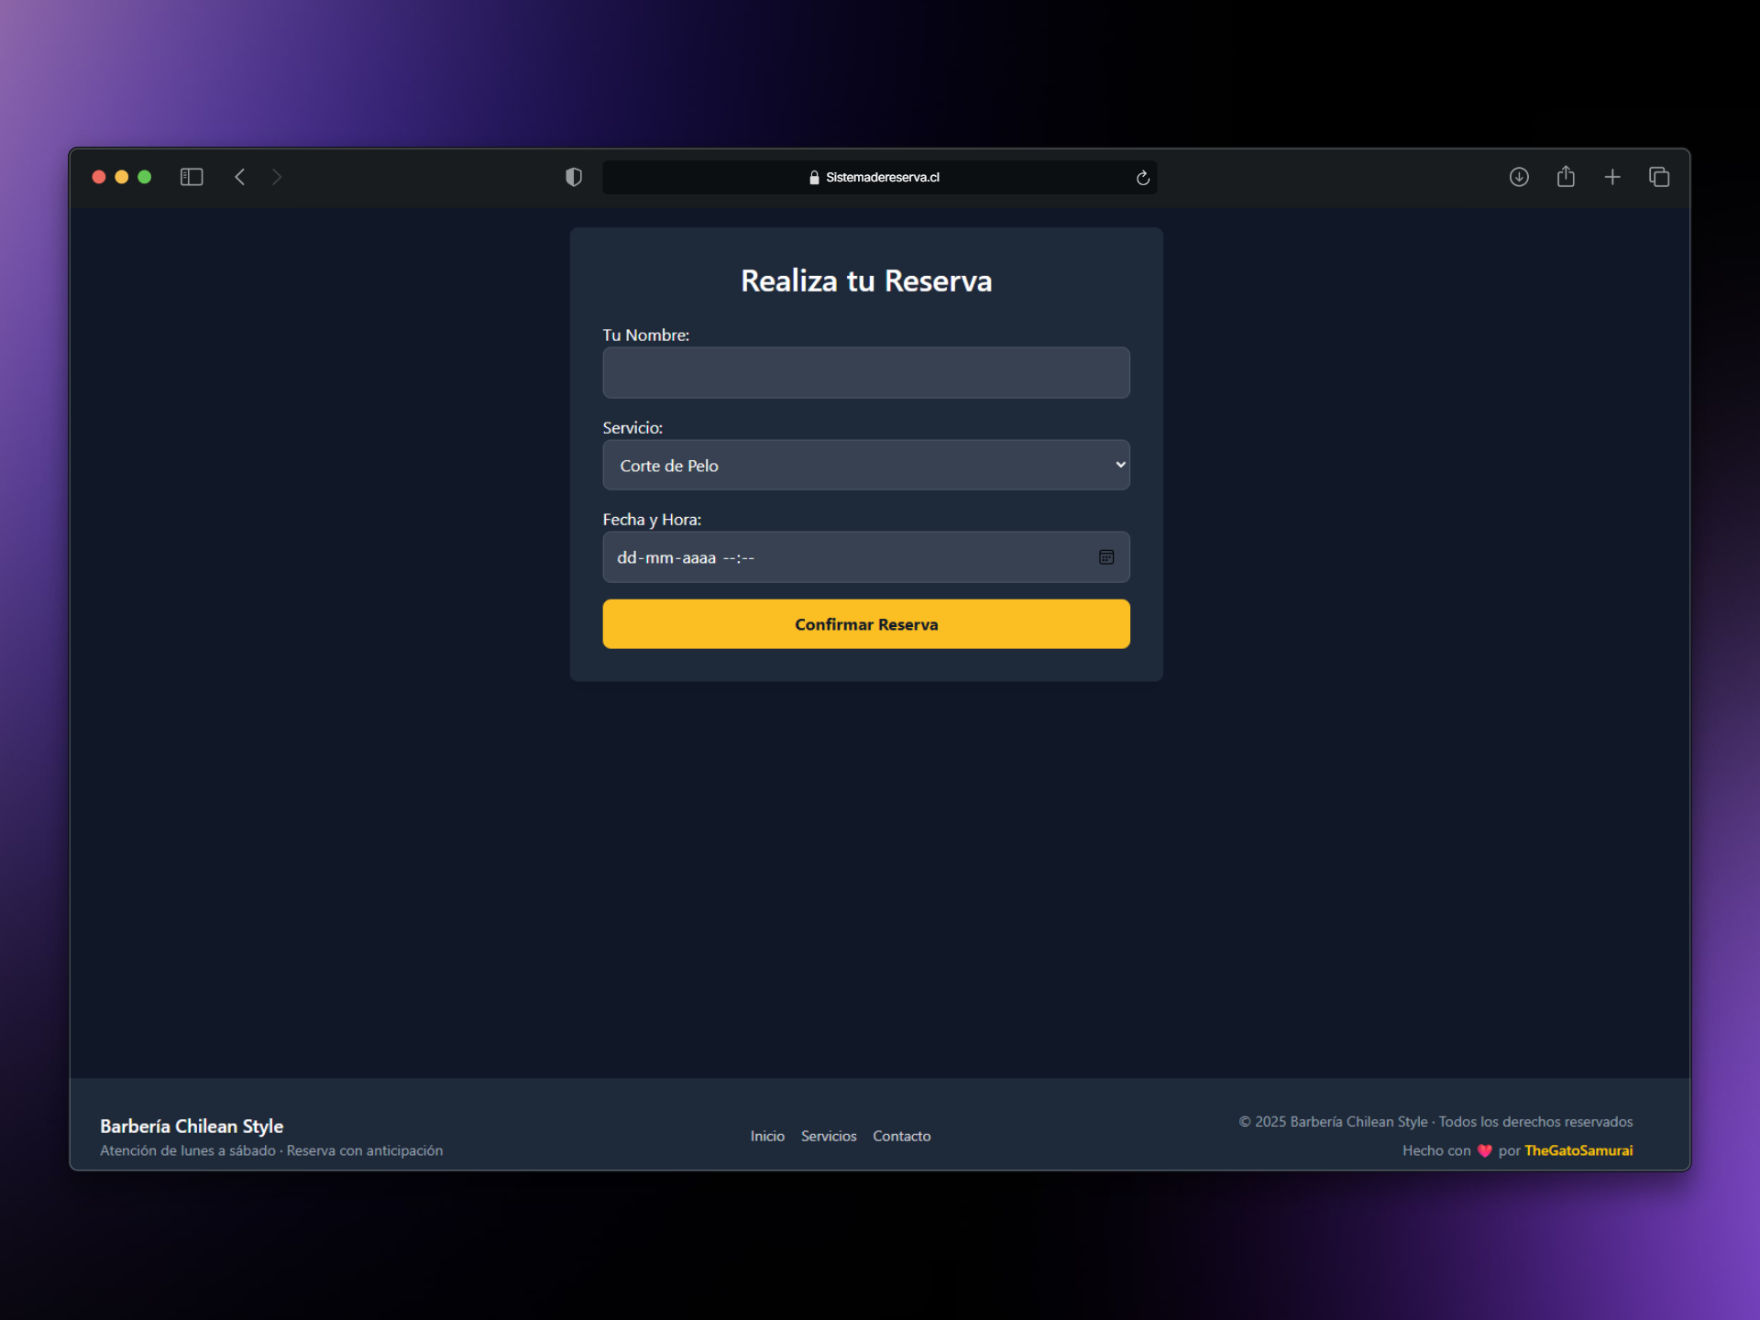This screenshot has height=1320, width=1760.
Task: Click the green maximize window button
Action: point(145,177)
